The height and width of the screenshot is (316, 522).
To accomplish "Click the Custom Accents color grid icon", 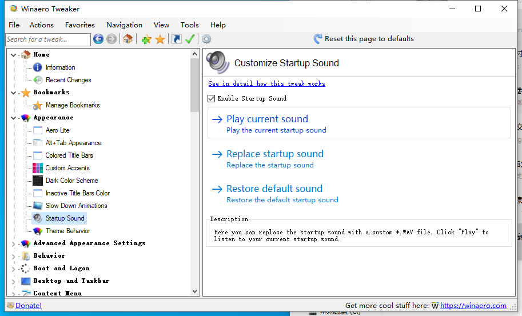I will 38,168.
